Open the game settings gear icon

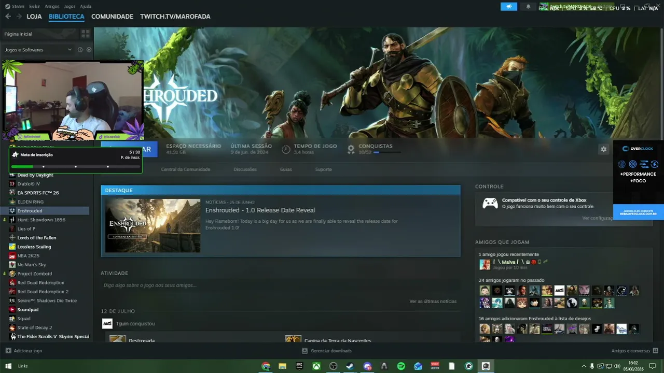pos(603,149)
